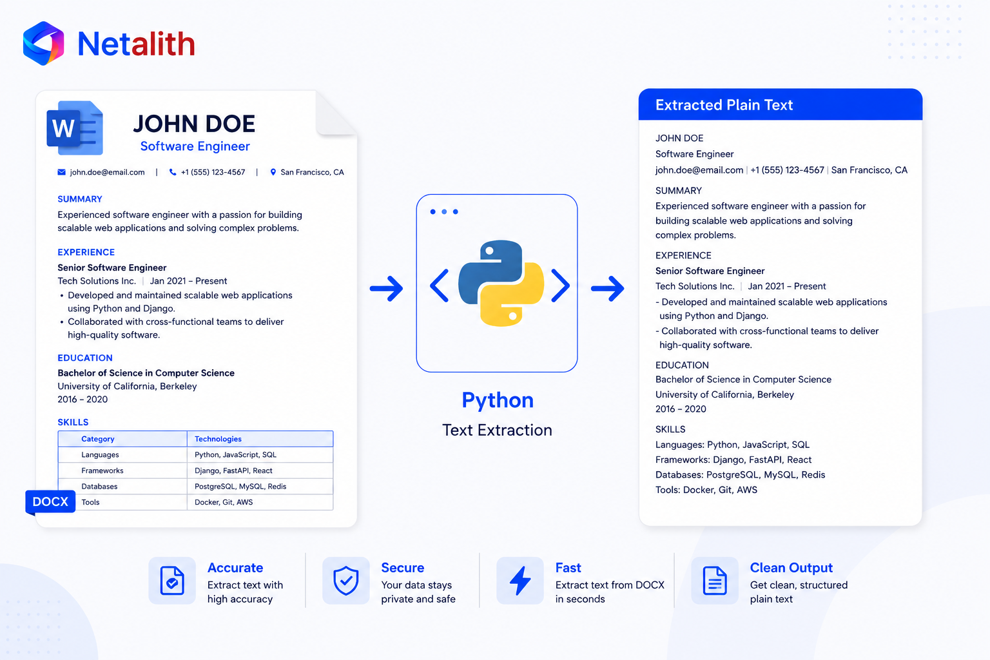The image size is (990, 660).
Task: Click Django, FastAPI, React table cell
Action: (260, 471)
